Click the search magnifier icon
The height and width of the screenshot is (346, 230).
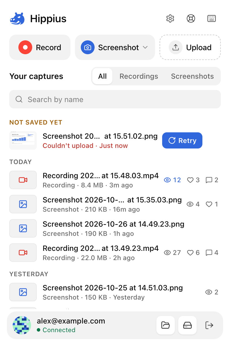(x=19, y=99)
